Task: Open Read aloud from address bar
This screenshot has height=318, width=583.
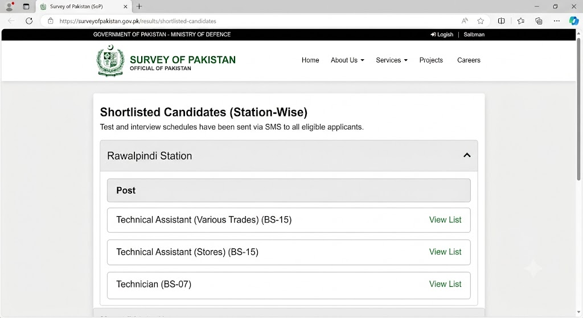Action: coord(465,21)
